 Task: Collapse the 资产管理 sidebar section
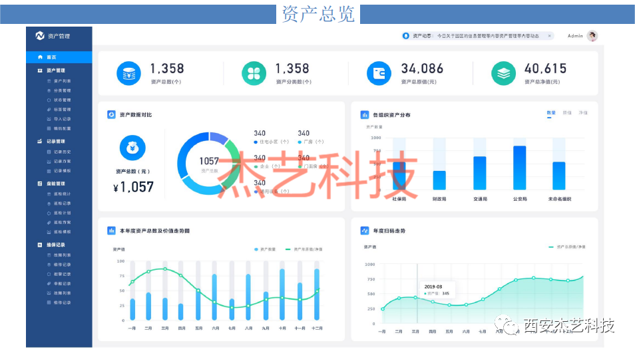click(x=56, y=70)
